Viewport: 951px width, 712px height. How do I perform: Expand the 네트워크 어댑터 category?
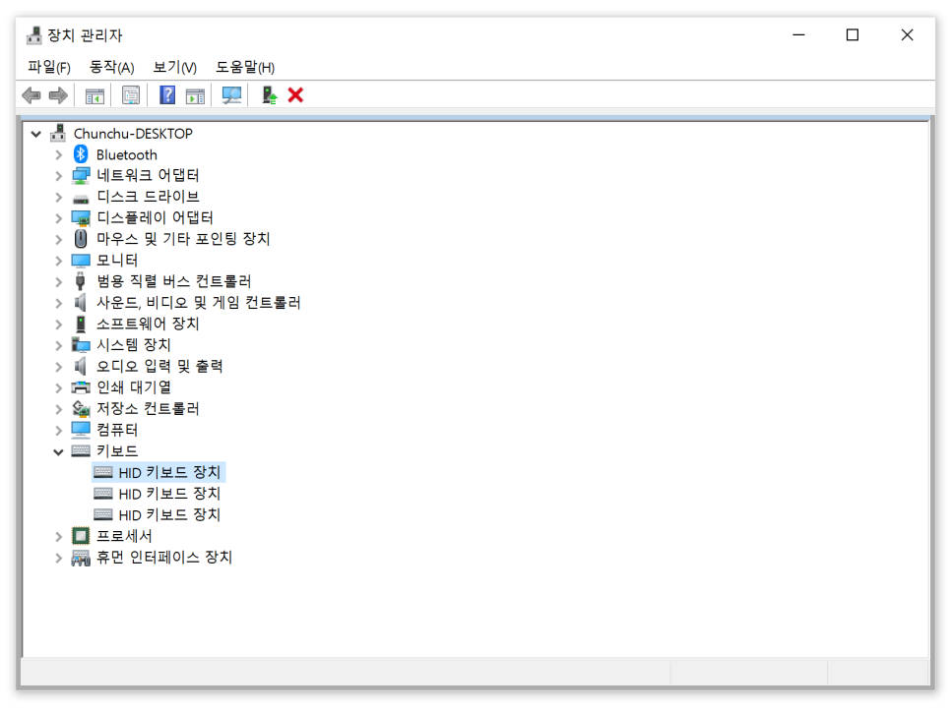(58, 176)
